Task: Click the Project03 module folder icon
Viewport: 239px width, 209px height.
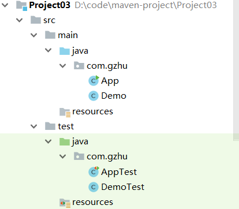Action: [x=21, y=5]
